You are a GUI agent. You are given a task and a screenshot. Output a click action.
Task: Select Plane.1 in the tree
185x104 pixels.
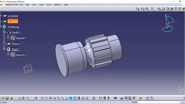pyautogui.click(x=16, y=44)
